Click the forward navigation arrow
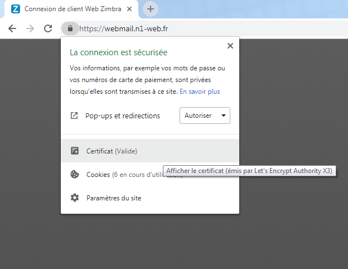This screenshot has width=348, height=269. tap(30, 28)
